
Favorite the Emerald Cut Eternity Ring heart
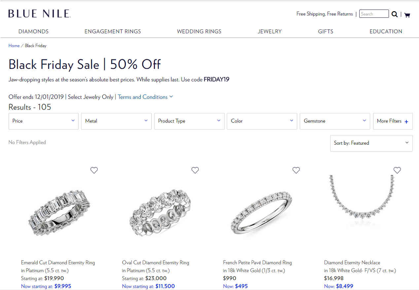pos(94,170)
